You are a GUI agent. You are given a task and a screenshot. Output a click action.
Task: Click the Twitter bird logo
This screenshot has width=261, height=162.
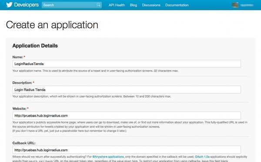(9, 5)
